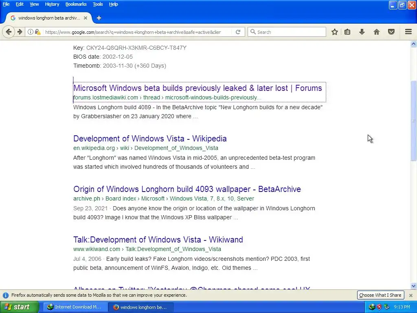Bookmark this page with the star icon
The width and height of the screenshot is (417, 313).
click(x=335, y=32)
